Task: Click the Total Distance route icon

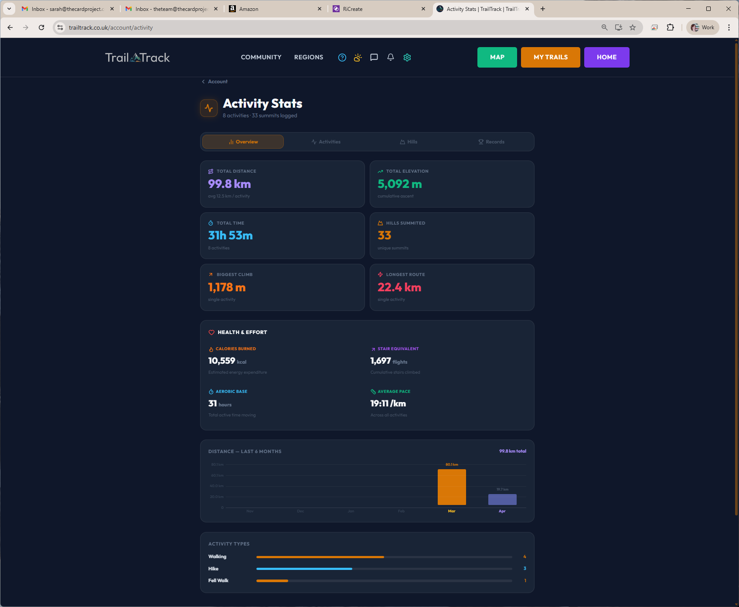Action: [211, 171]
